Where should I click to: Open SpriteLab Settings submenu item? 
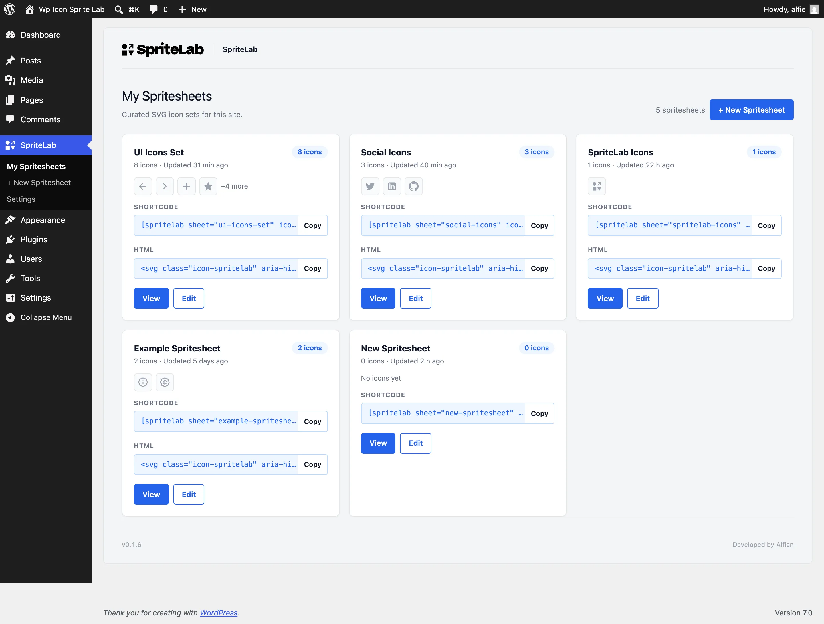point(21,199)
